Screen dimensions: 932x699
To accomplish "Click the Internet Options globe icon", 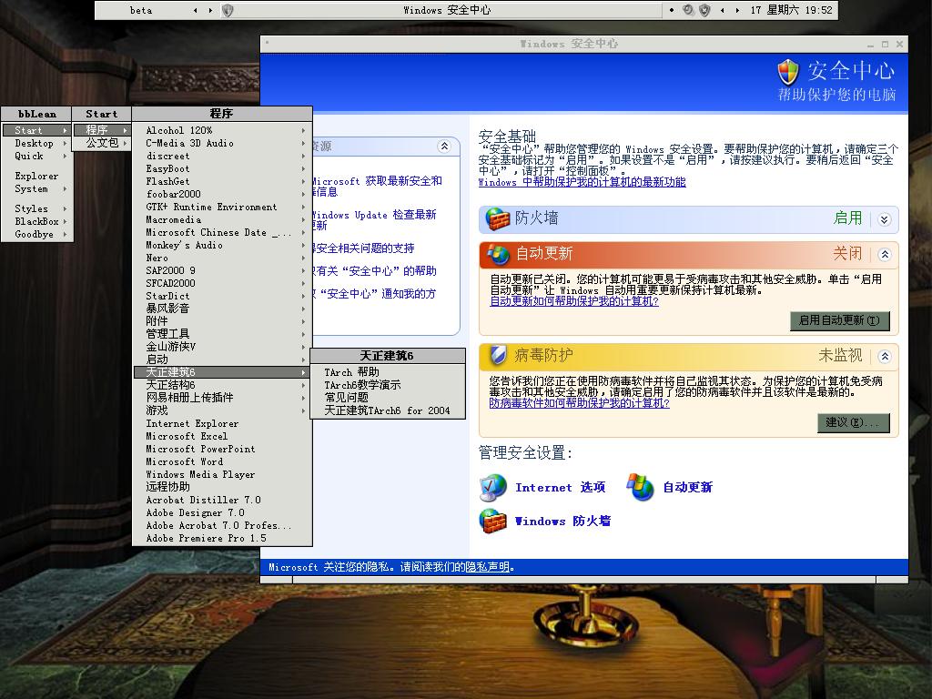I will tap(492, 488).
